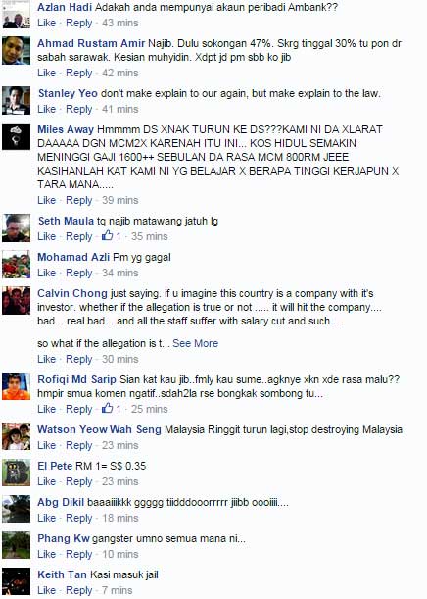Reply to Keith Tan's comment

tap(79, 590)
